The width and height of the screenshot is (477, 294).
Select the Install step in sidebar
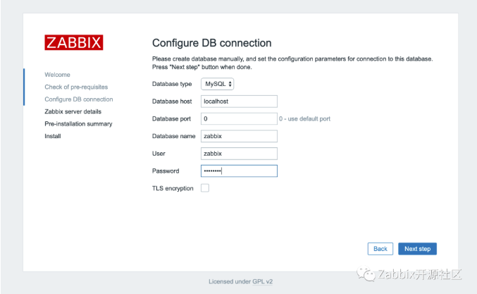pos(52,136)
